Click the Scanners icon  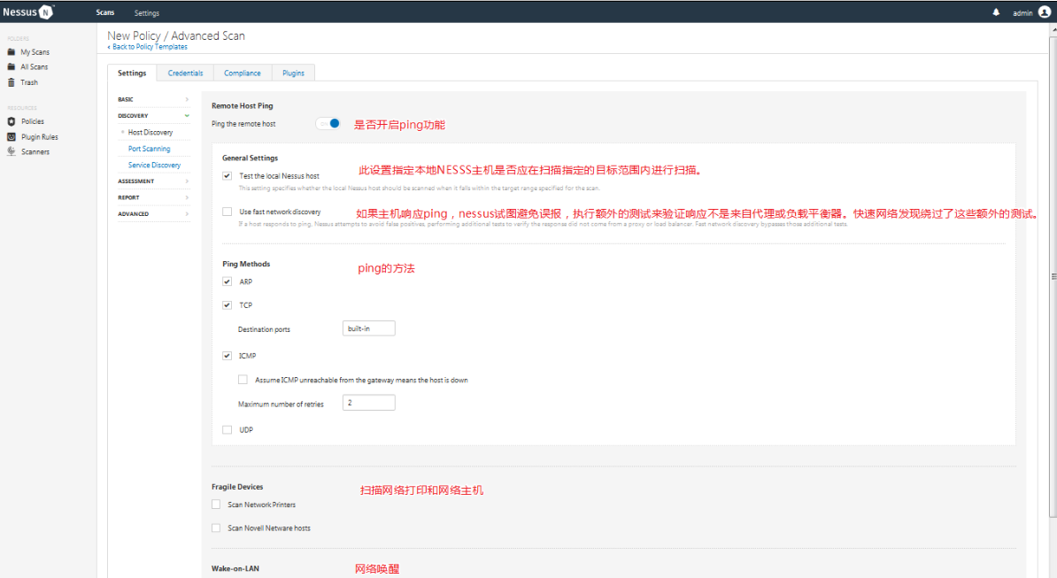[x=12, y=151]
